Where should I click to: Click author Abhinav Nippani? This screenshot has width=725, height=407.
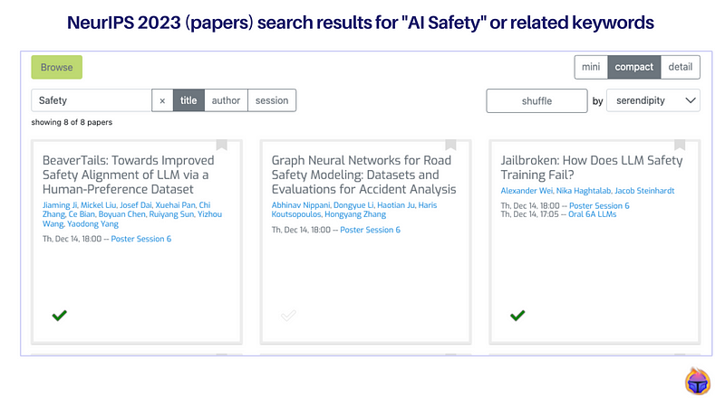coord(301,205)
